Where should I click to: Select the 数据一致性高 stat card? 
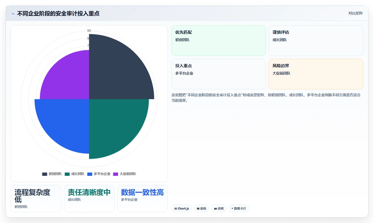click(x=142, y=199)
